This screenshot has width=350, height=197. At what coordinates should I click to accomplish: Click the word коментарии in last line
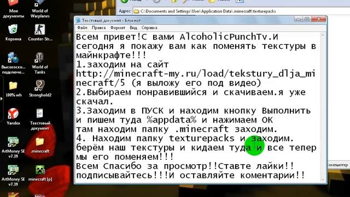tap(267, 176)
